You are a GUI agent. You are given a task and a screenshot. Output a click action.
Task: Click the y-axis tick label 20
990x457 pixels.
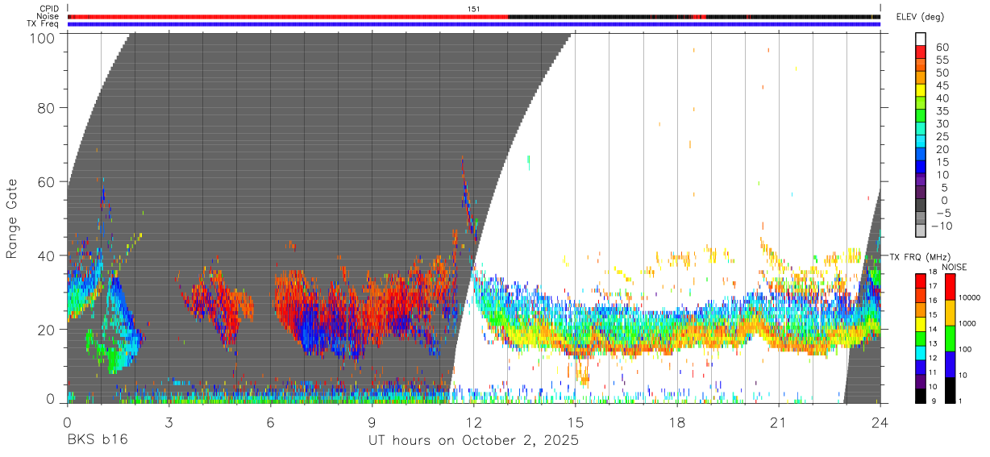[x=46, y=329]
